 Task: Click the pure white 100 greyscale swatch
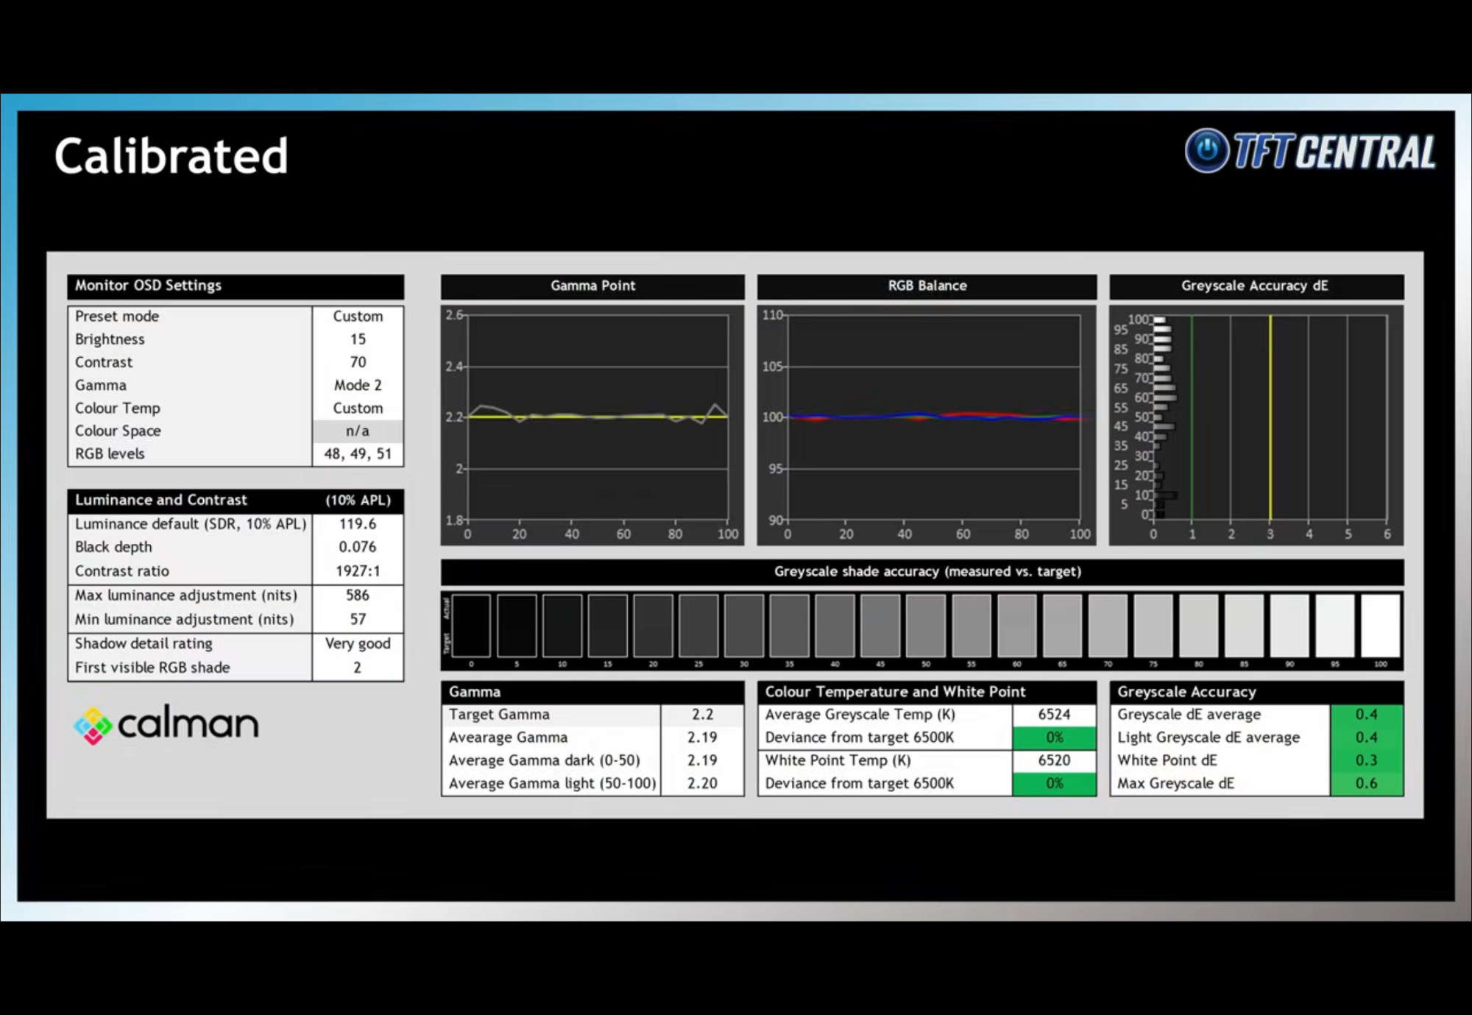pos(1380,626)
